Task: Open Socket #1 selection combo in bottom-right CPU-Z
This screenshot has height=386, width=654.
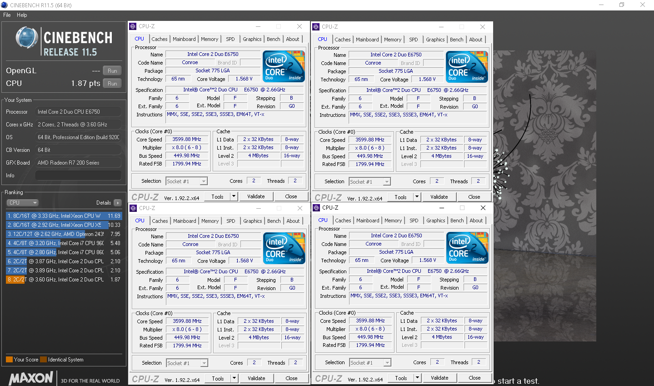Action: coord(370,363)
